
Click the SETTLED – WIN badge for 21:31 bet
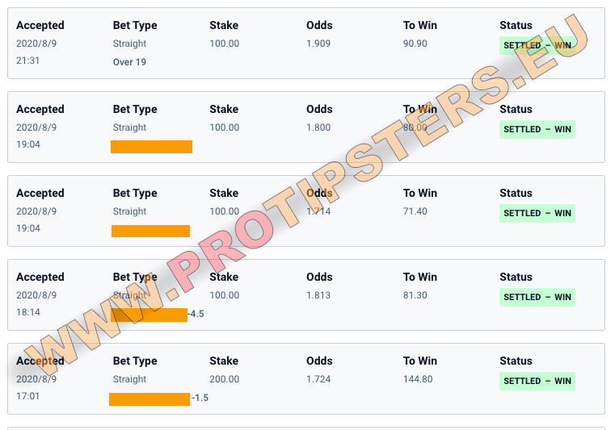[x=537, y=45]
